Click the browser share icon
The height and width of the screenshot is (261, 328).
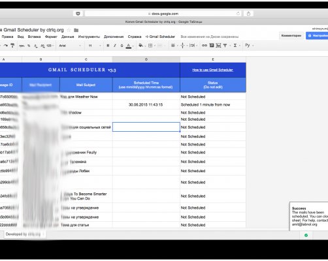click(x=248, y=14)
